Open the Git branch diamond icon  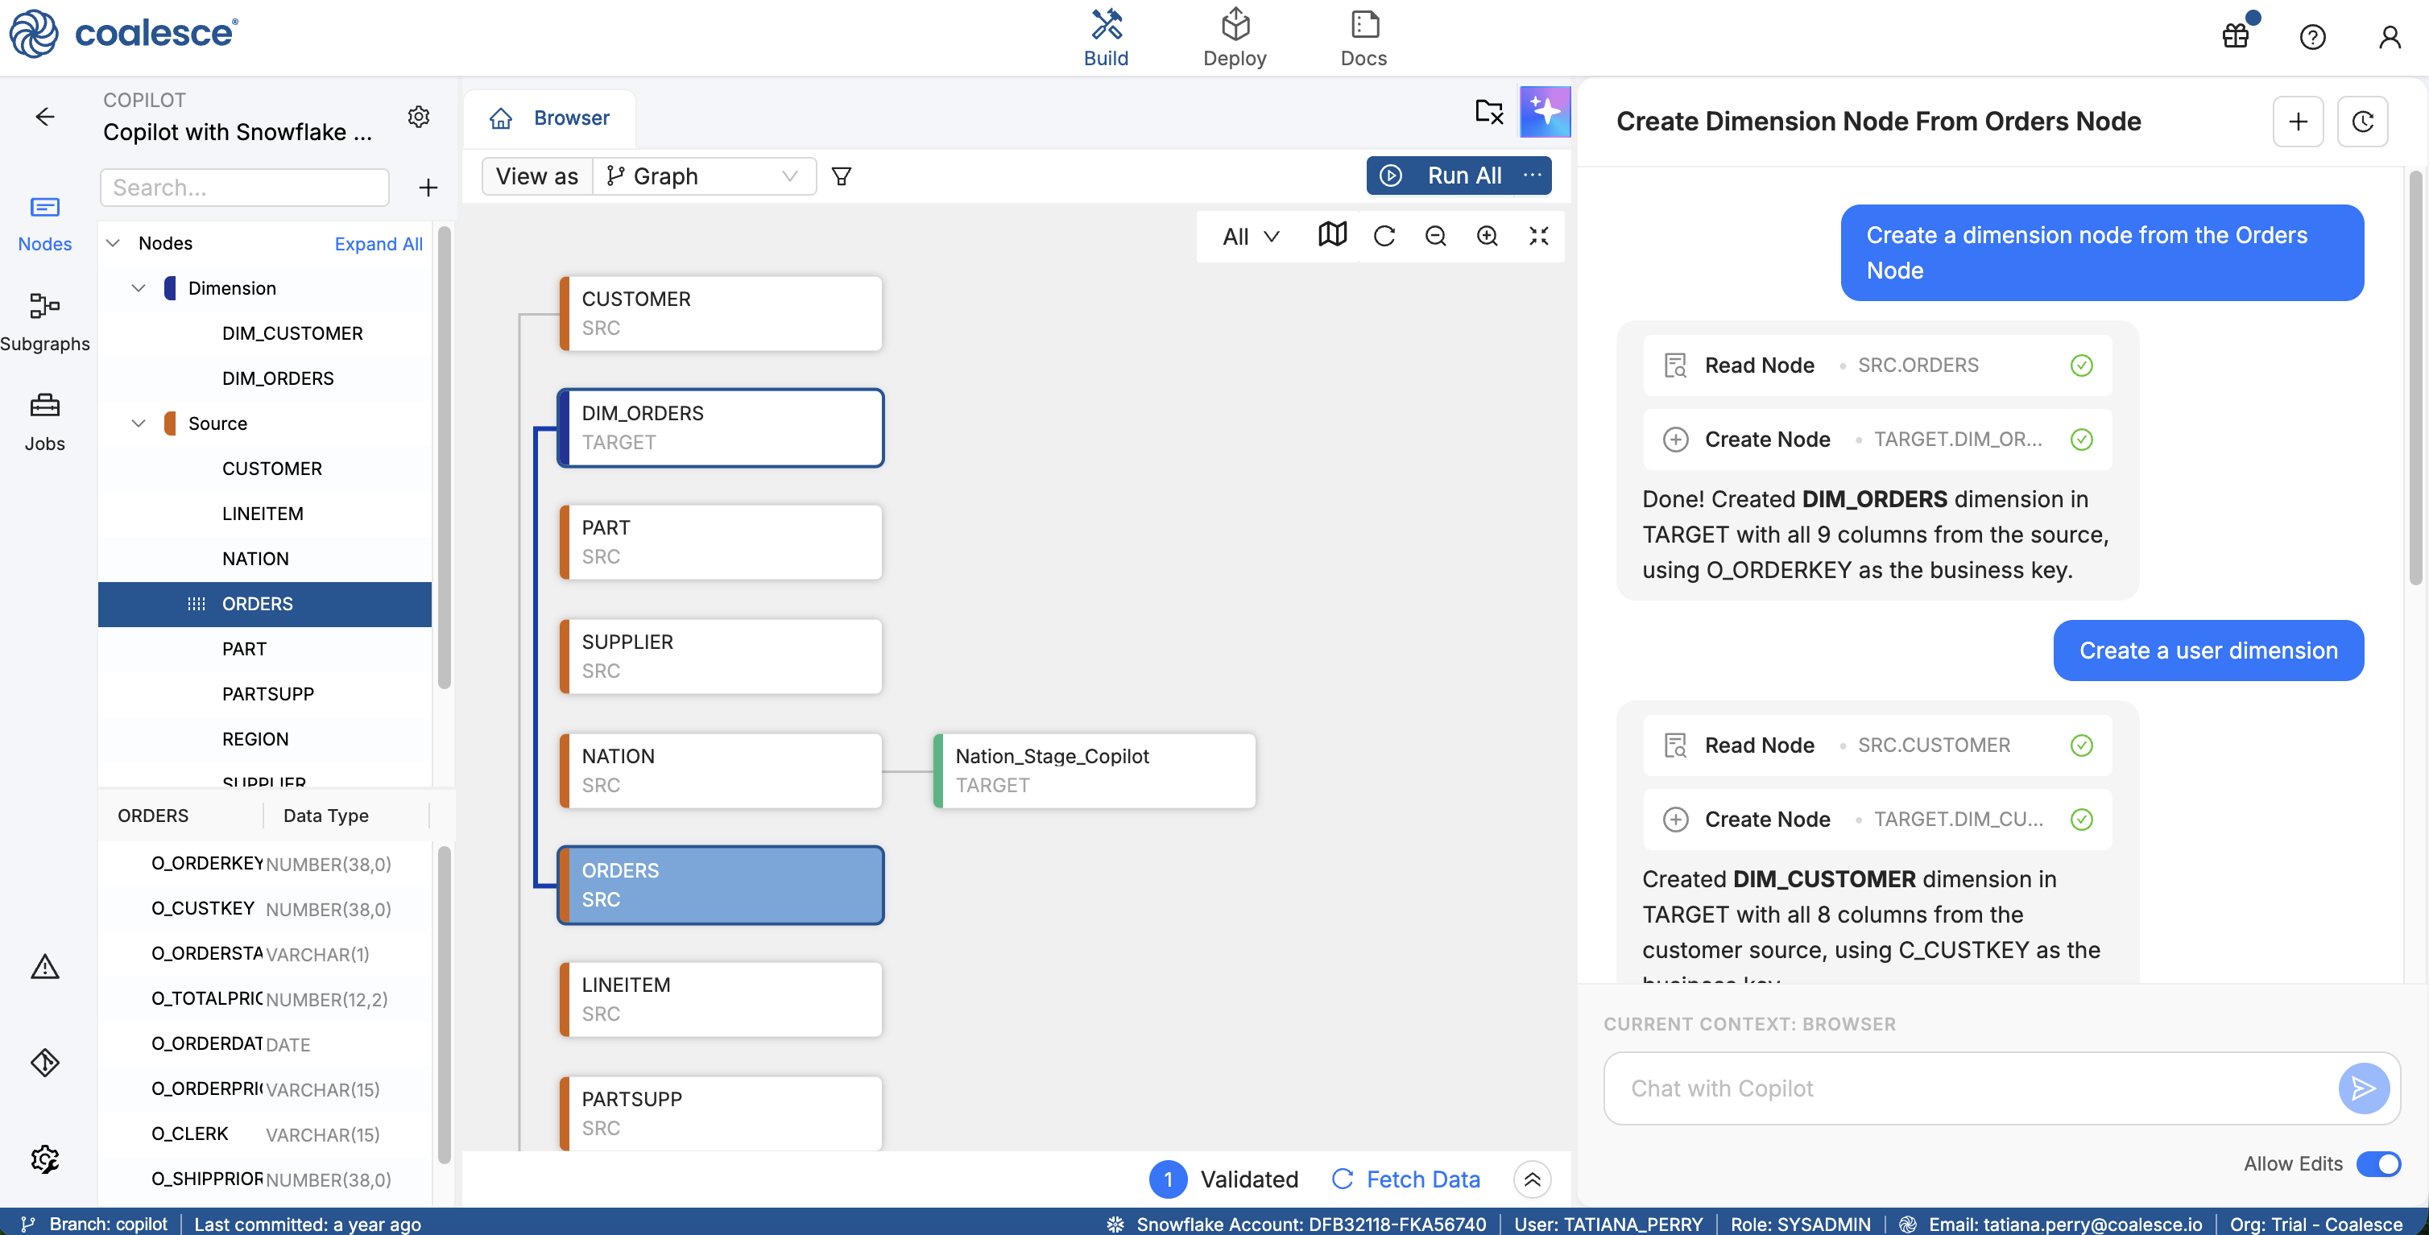click(44, 1063)
